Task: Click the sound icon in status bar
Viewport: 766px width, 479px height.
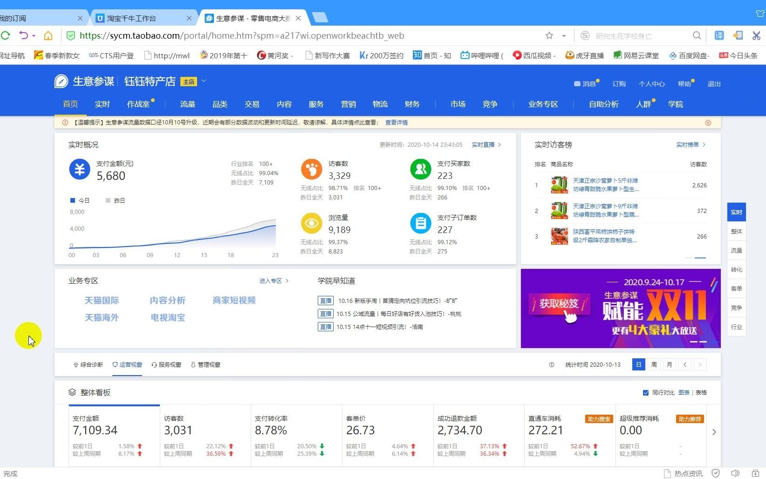Action: 735,473
